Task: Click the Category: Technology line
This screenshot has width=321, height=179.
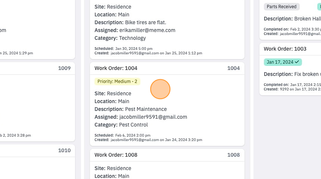Action: [x=120, y=38]
